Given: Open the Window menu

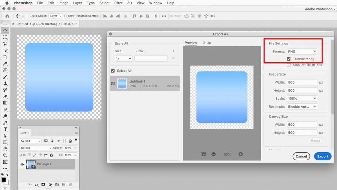Looking at the screenshot, I should 156,3.
